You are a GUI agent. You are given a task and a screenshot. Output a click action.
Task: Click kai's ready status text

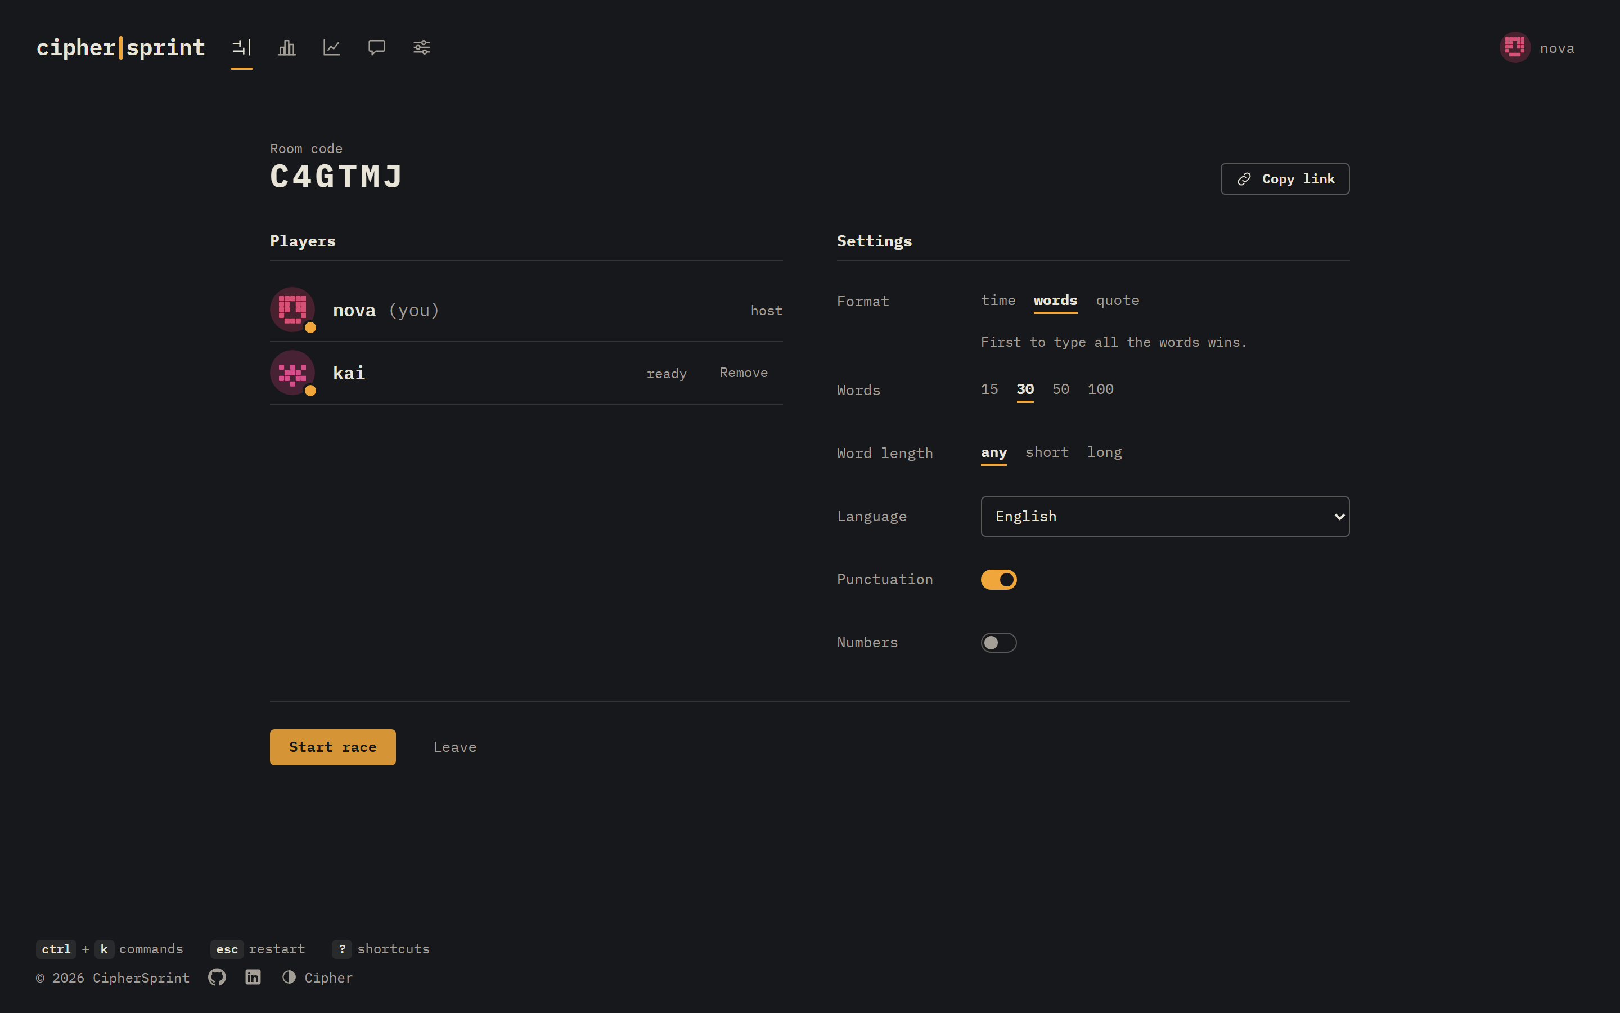pos(667,374)
